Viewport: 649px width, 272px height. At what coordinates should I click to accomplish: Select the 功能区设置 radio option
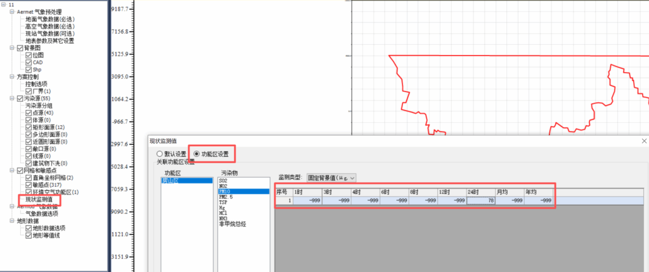pyautogui.click(x=197, y=154)
